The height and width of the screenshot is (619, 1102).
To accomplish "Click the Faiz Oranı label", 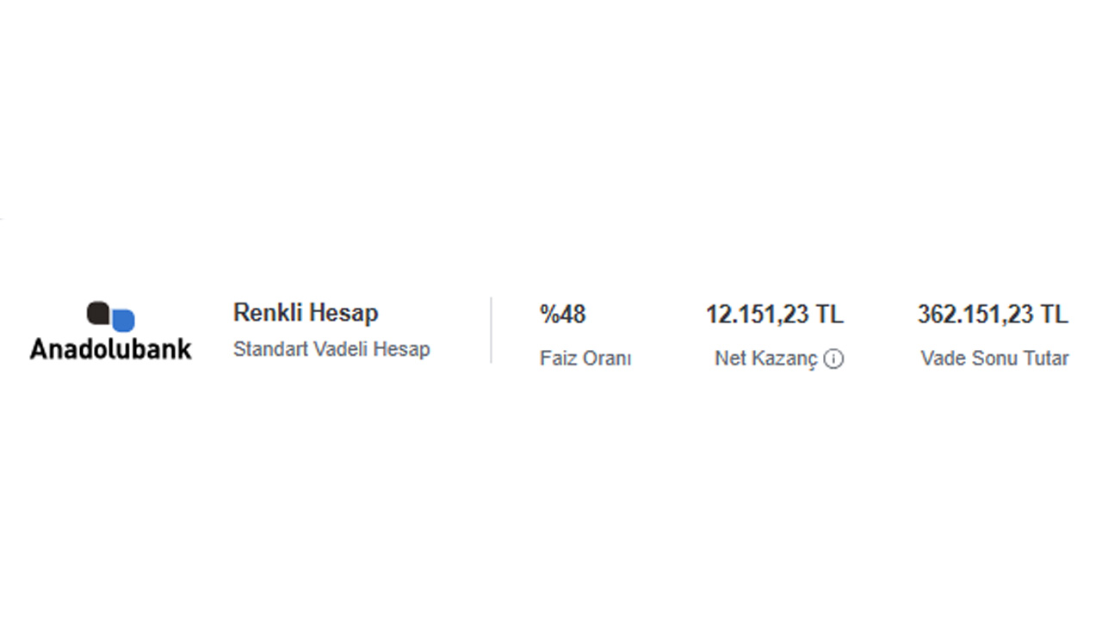I will pos(585,359).
